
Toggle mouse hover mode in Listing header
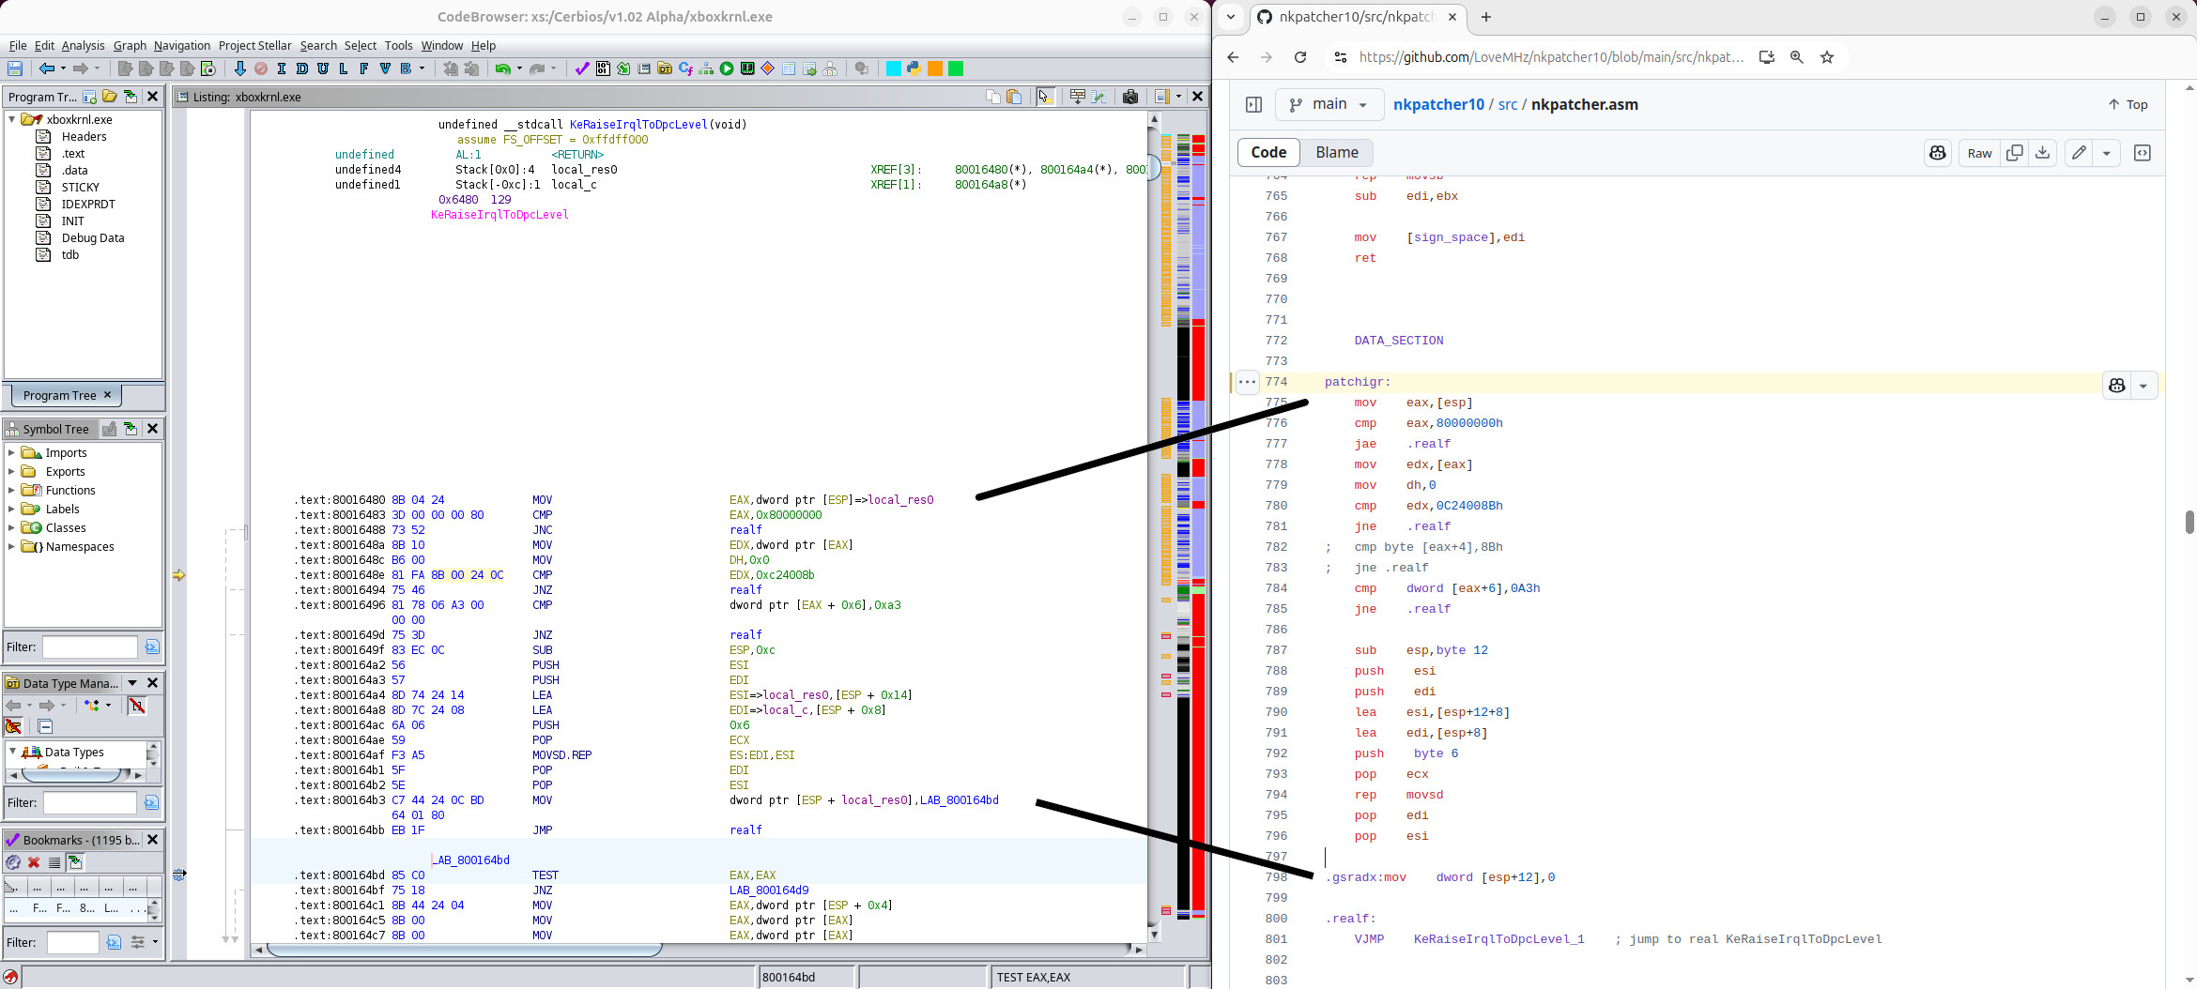click(x=1044, y=97)
